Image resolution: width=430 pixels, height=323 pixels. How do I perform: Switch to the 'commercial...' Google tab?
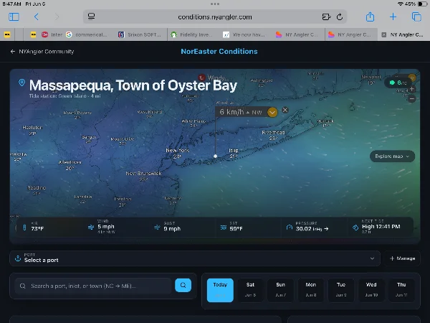87,34
